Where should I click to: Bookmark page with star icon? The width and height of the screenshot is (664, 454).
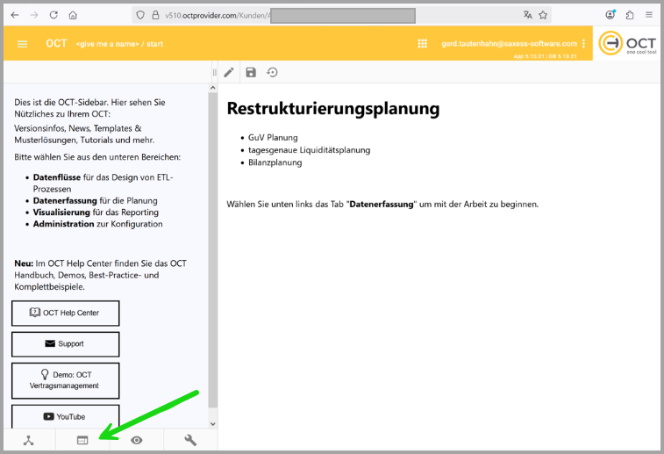point(543,15)
